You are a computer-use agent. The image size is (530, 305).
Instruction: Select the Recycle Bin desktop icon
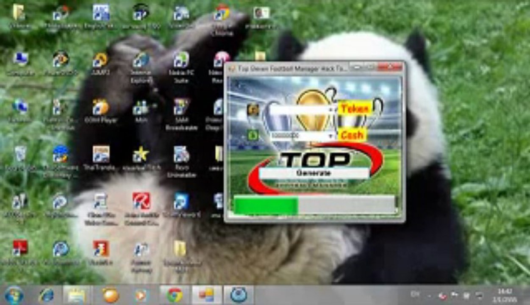pyautogui.click(x=20, y=158)
